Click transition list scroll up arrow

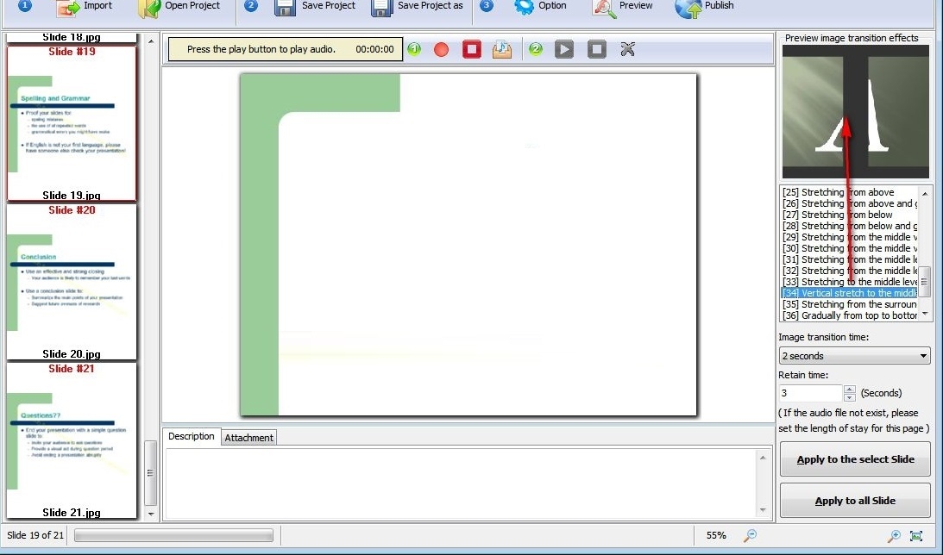click(925, 193)
